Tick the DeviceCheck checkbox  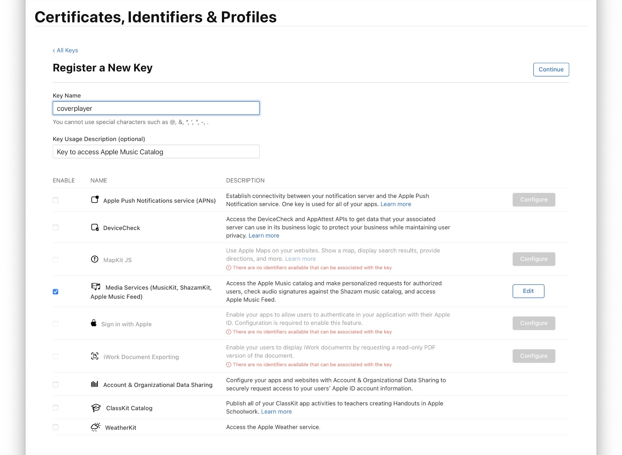[56, 227]
